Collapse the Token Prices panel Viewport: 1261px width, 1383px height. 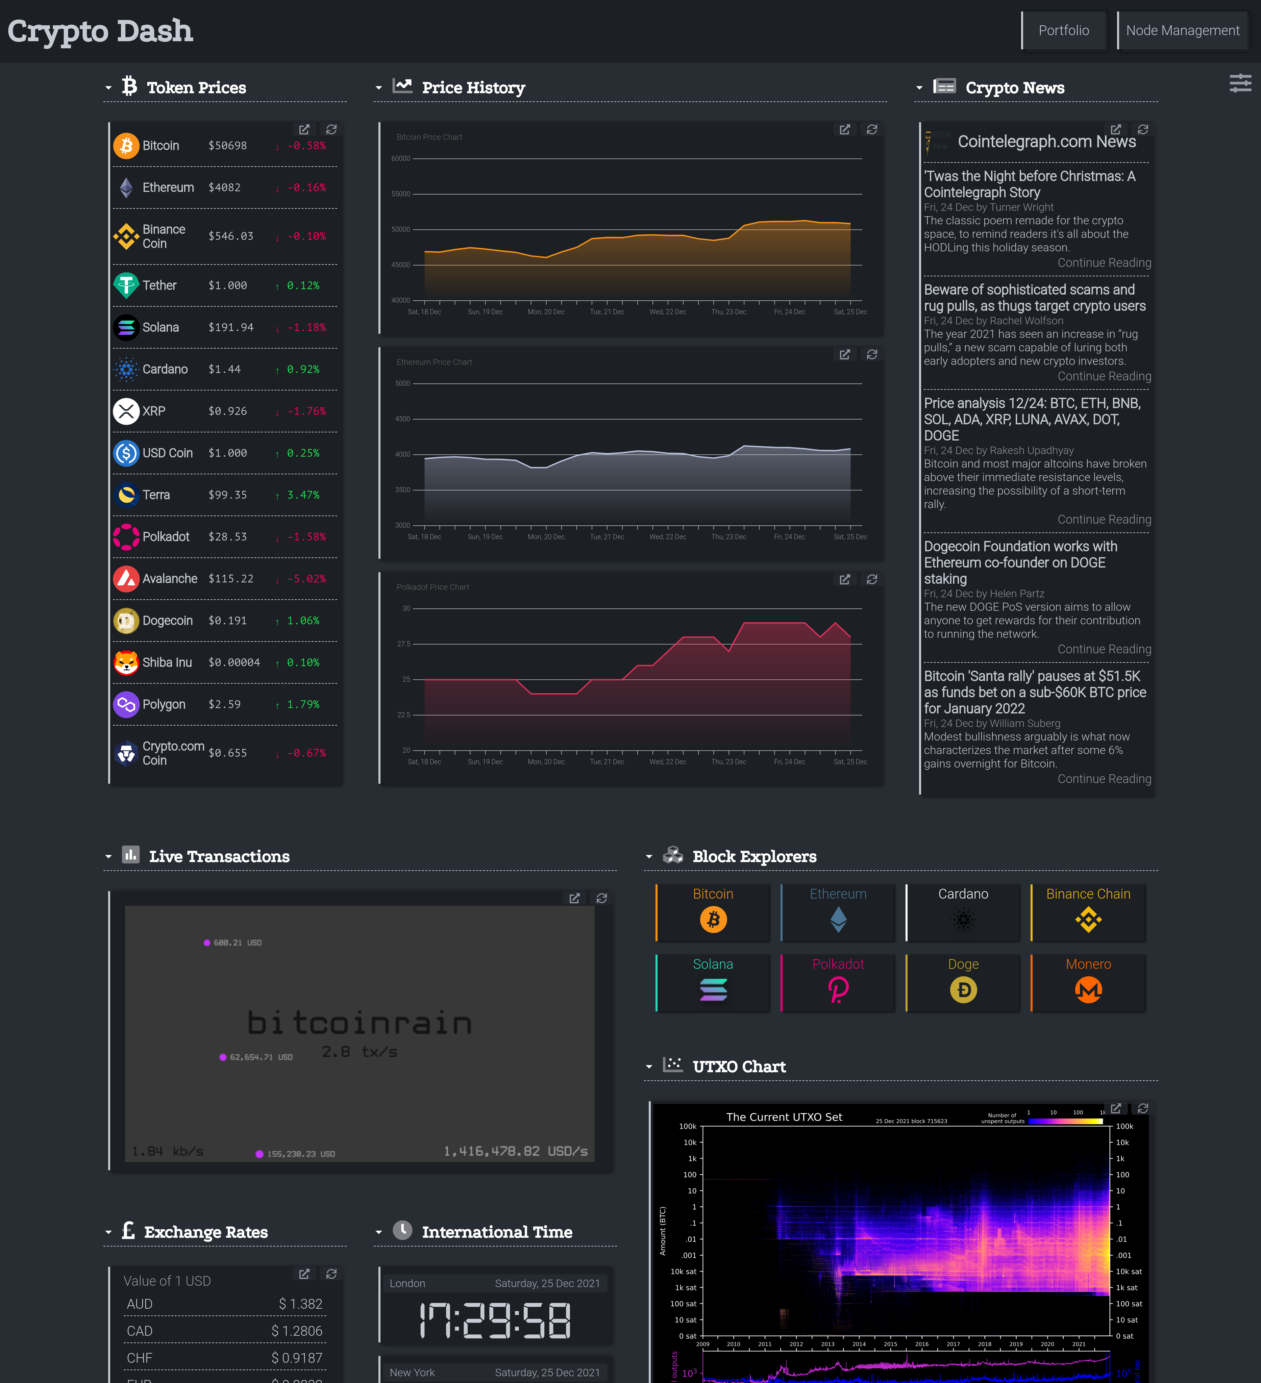[x=108, y=88]
